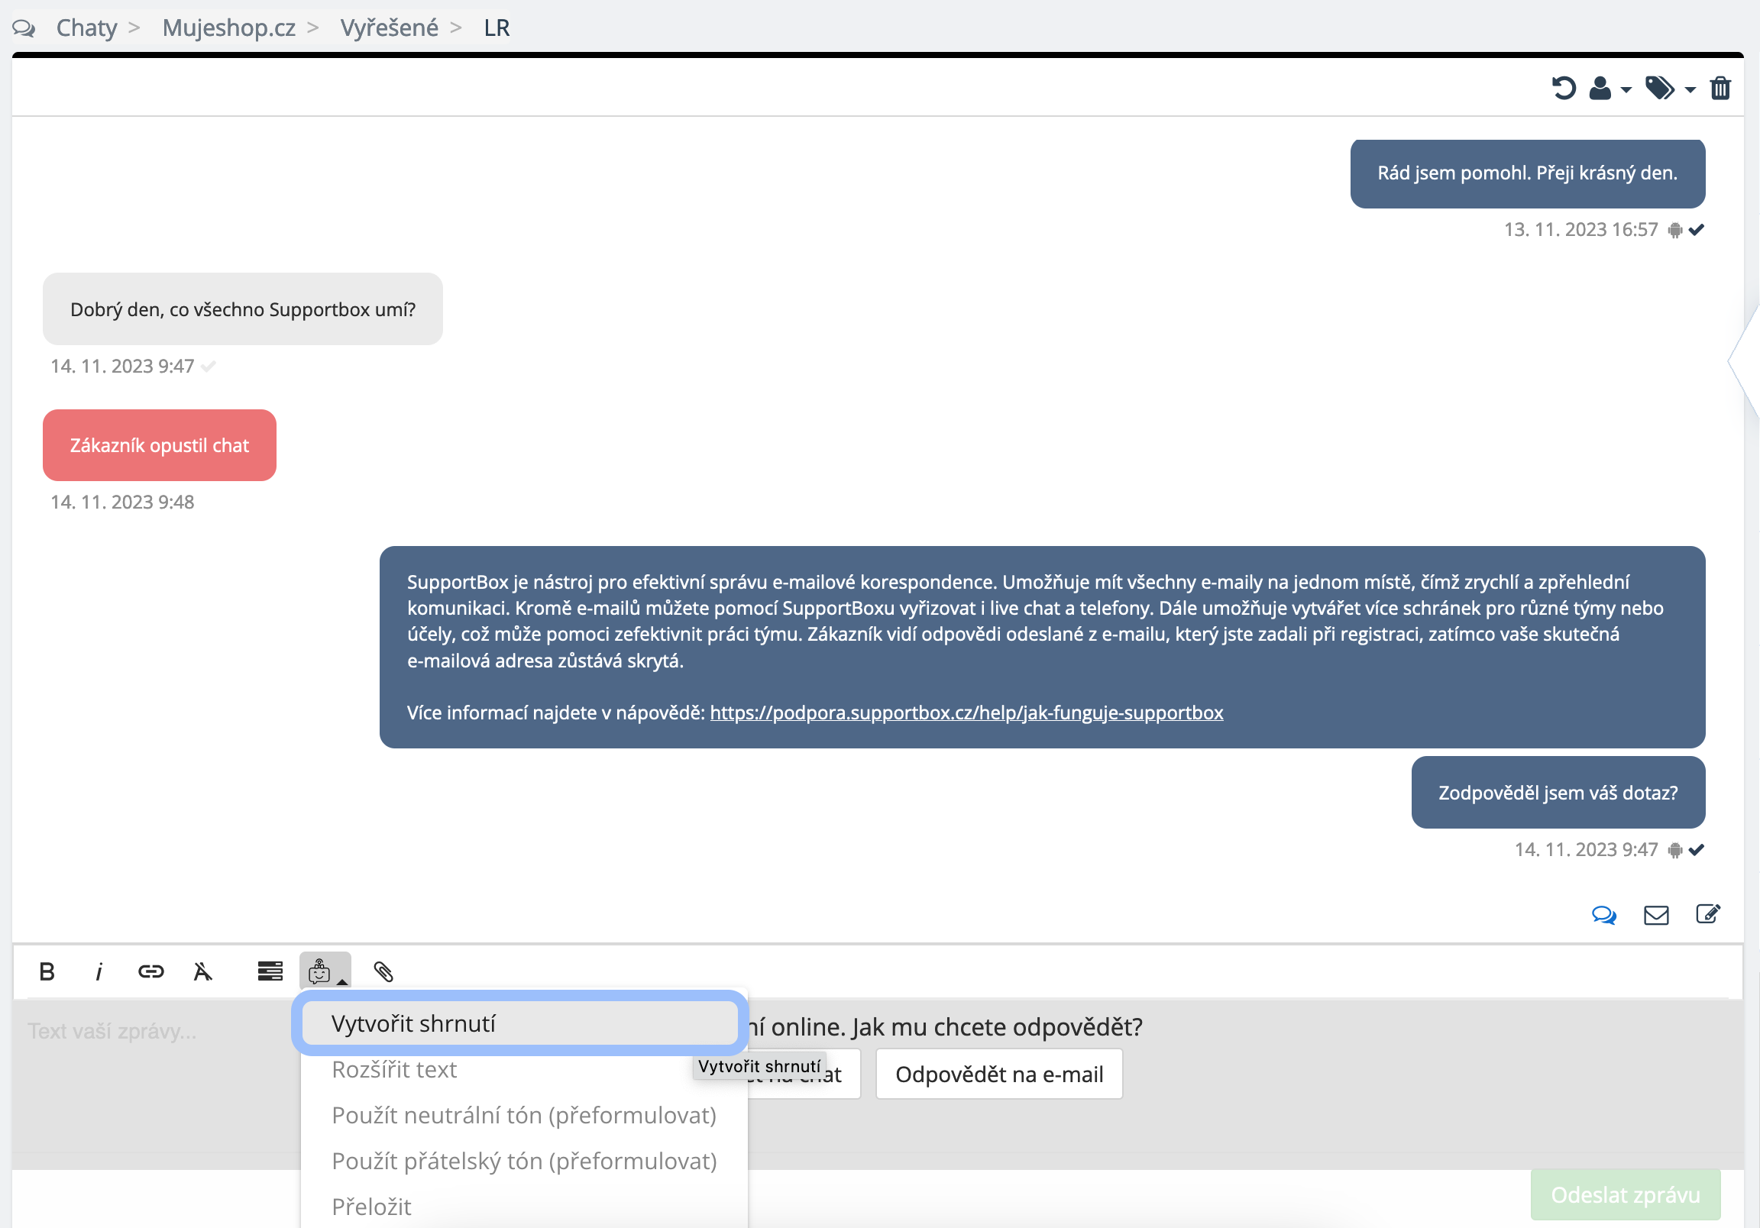Image resolution: width=1760 pixels, height=1228 pixels.
Task: Expand the tags dropdown arrow
Action: point(1690,90)
